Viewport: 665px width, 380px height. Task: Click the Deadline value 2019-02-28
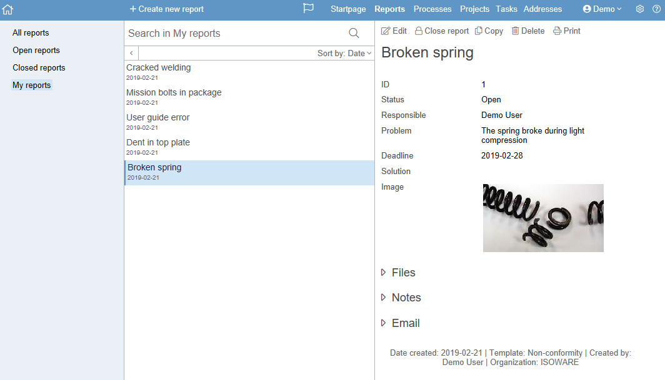tap(502, 155)
